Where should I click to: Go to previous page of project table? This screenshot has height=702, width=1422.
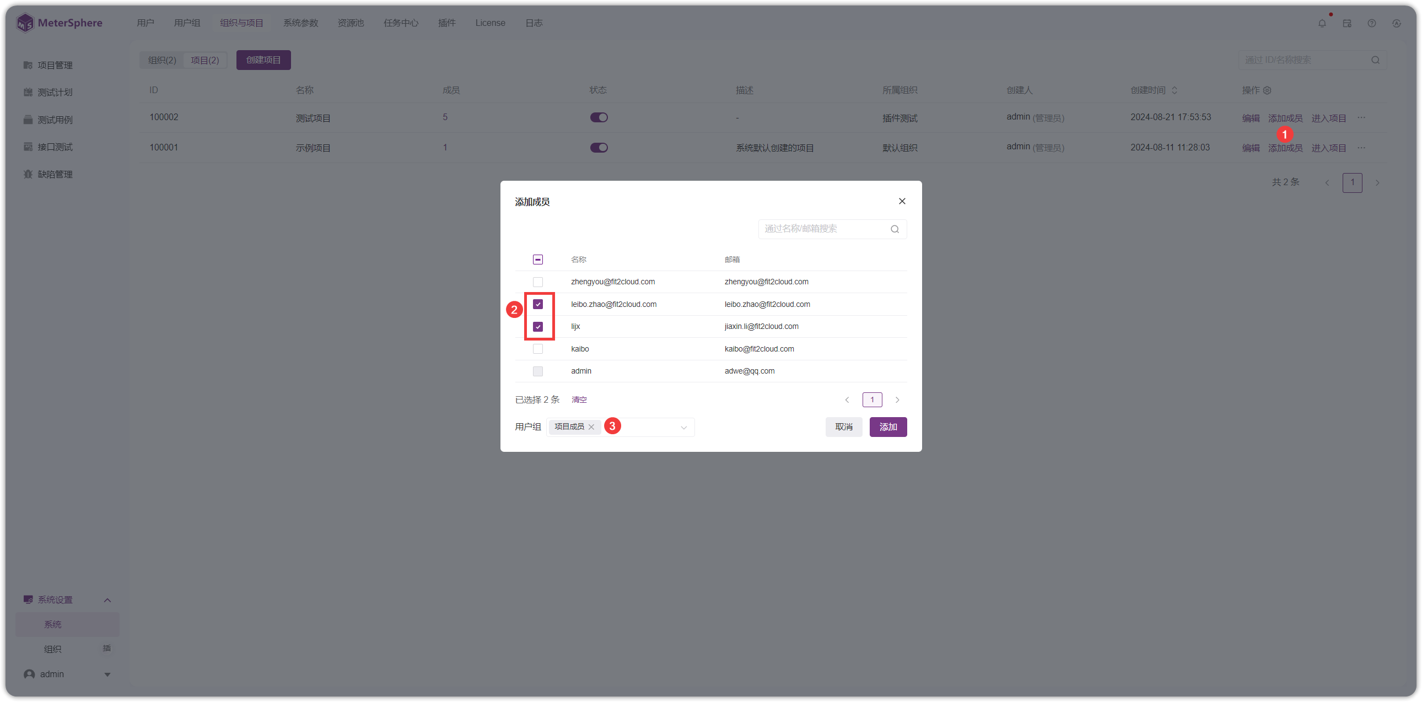1327,183
